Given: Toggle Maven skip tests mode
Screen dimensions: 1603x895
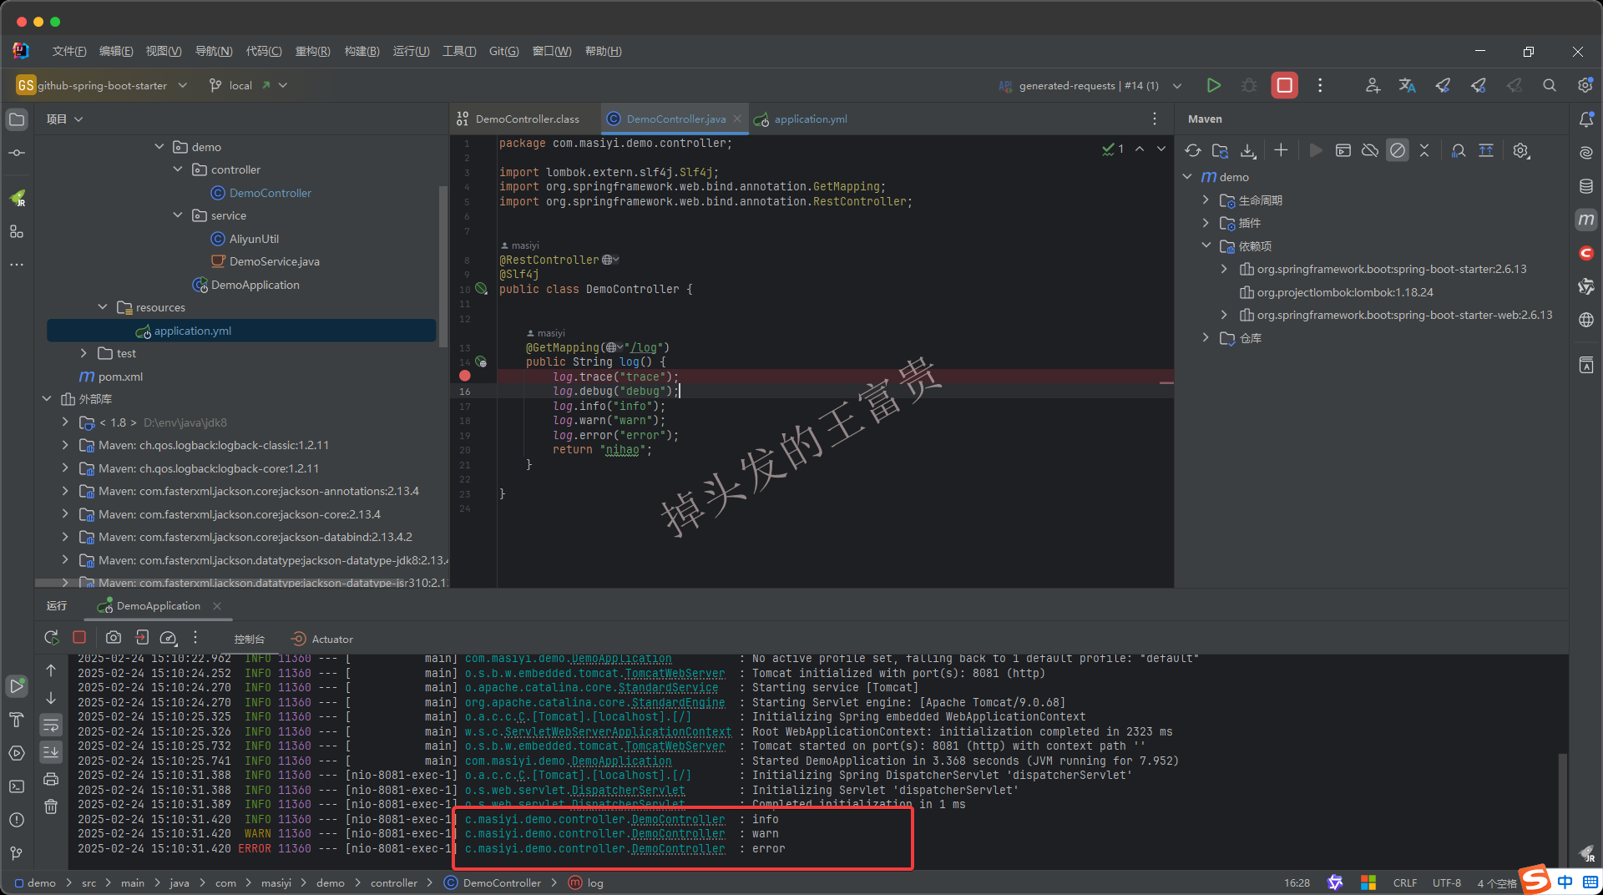Looking at the screenshot, I should coord(1397,150).
